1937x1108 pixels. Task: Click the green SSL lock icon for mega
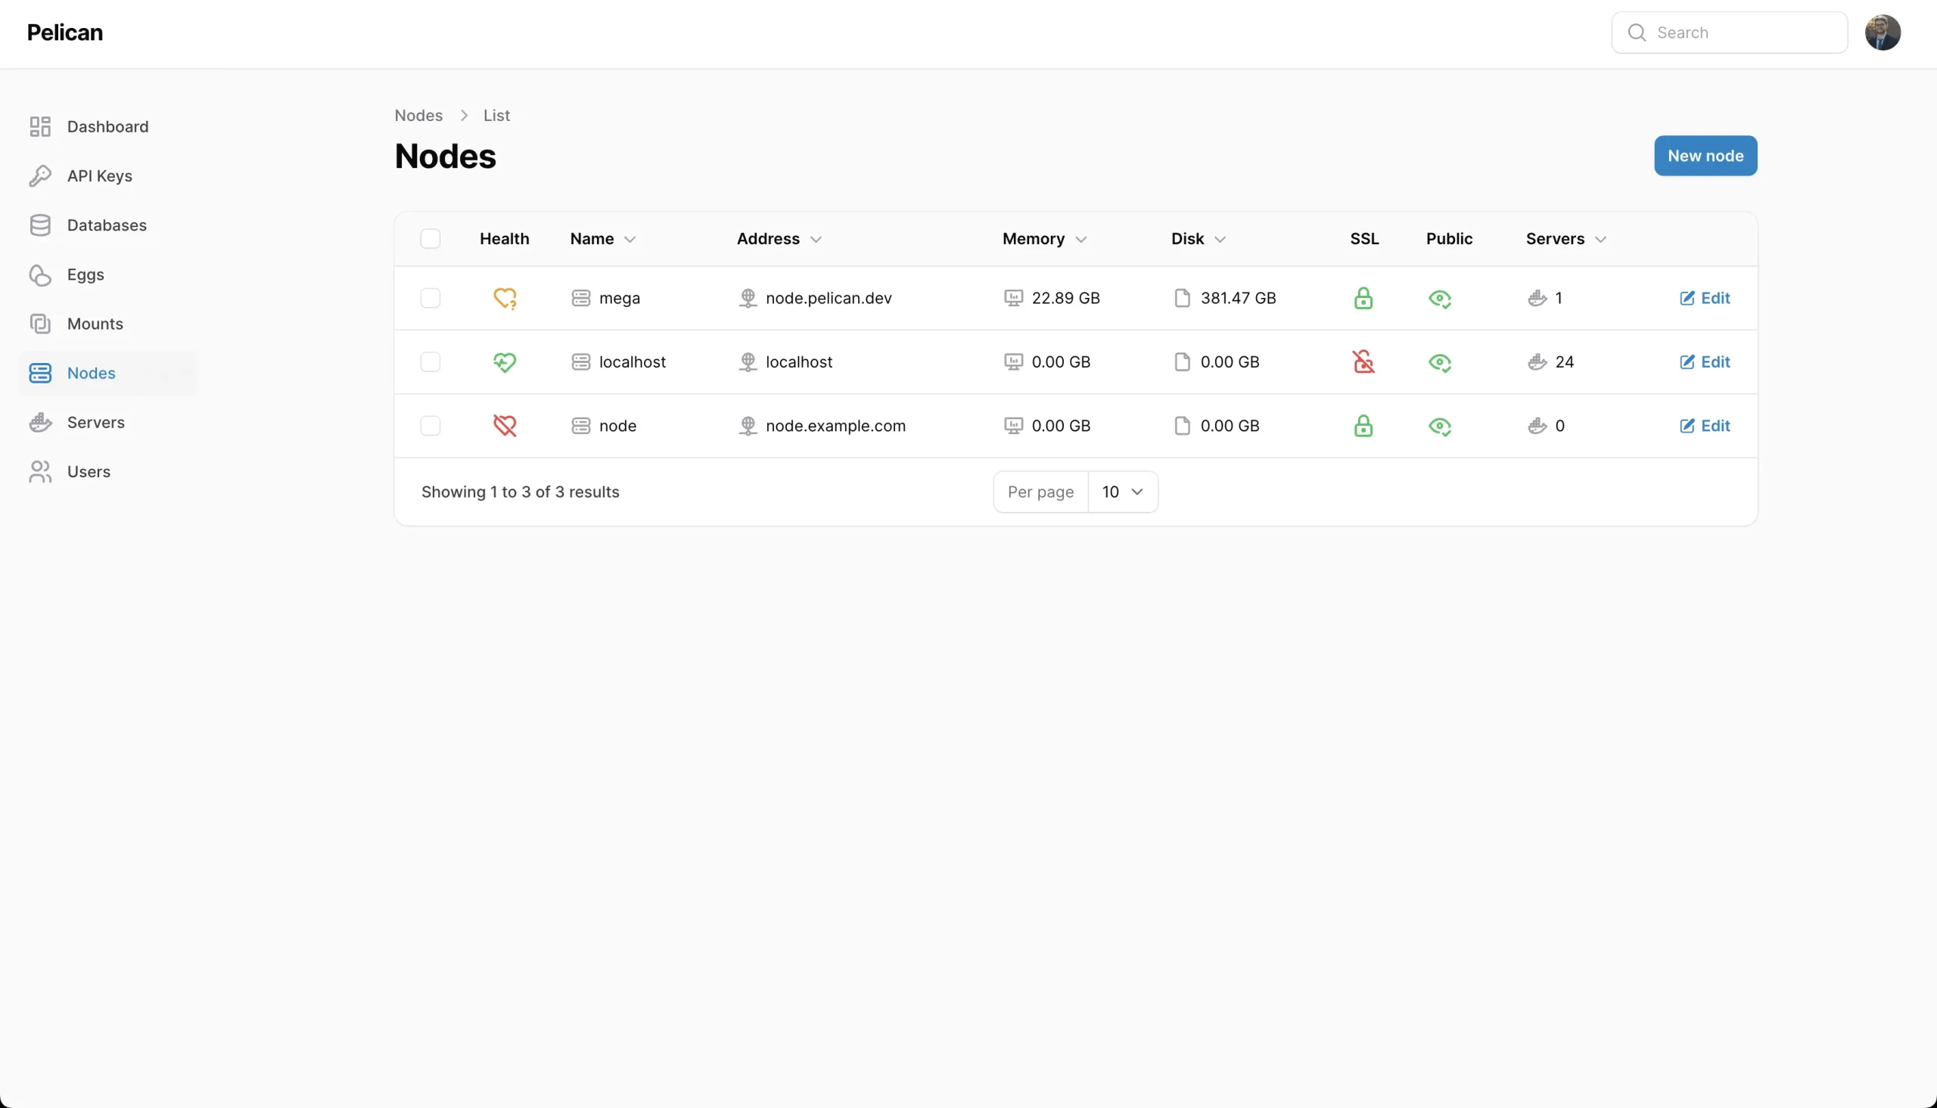(x=1363, y=298)
